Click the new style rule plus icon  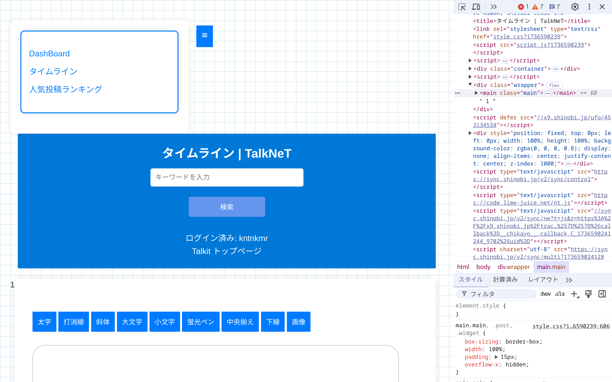tap(574, 294)
